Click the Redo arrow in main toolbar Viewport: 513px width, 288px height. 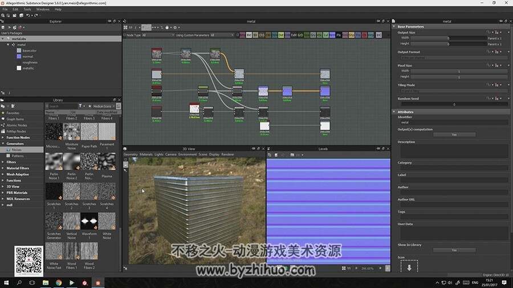tap(36, 15)
